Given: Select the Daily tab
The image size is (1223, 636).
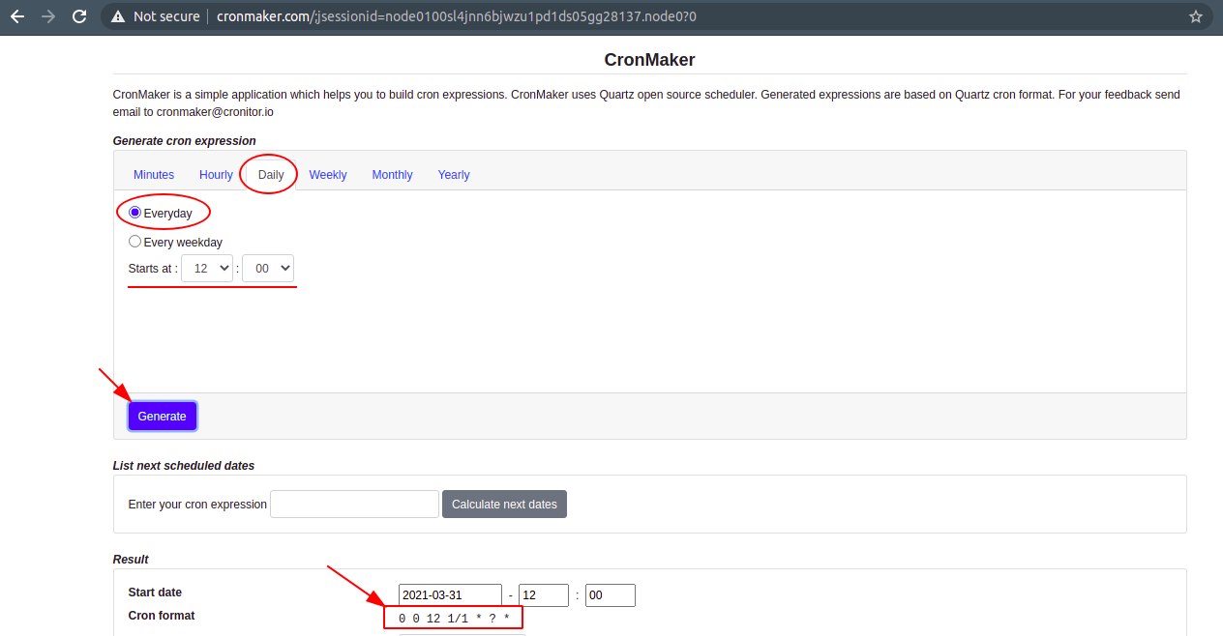Looking at the screenshot, I should (271, 175).
